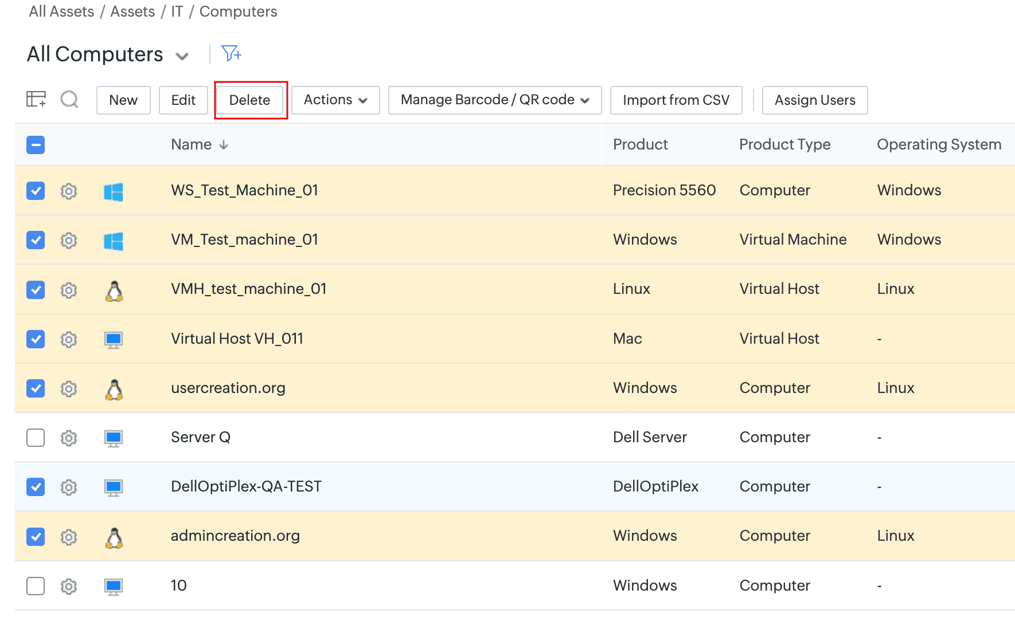Click the Import from CSV button
1015x629 pixels.
pos(676,100)
